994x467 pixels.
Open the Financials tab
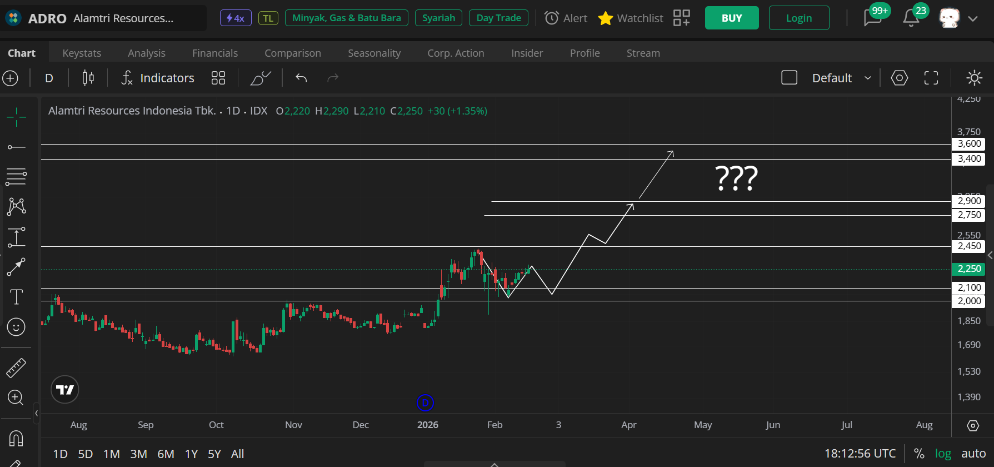click(215, 53)
